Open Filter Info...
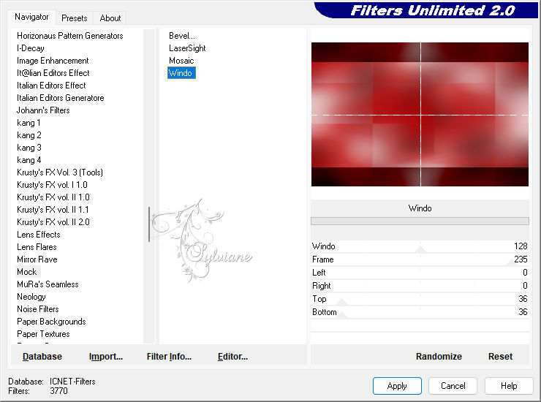541x402 pixels. pos(169,357)
